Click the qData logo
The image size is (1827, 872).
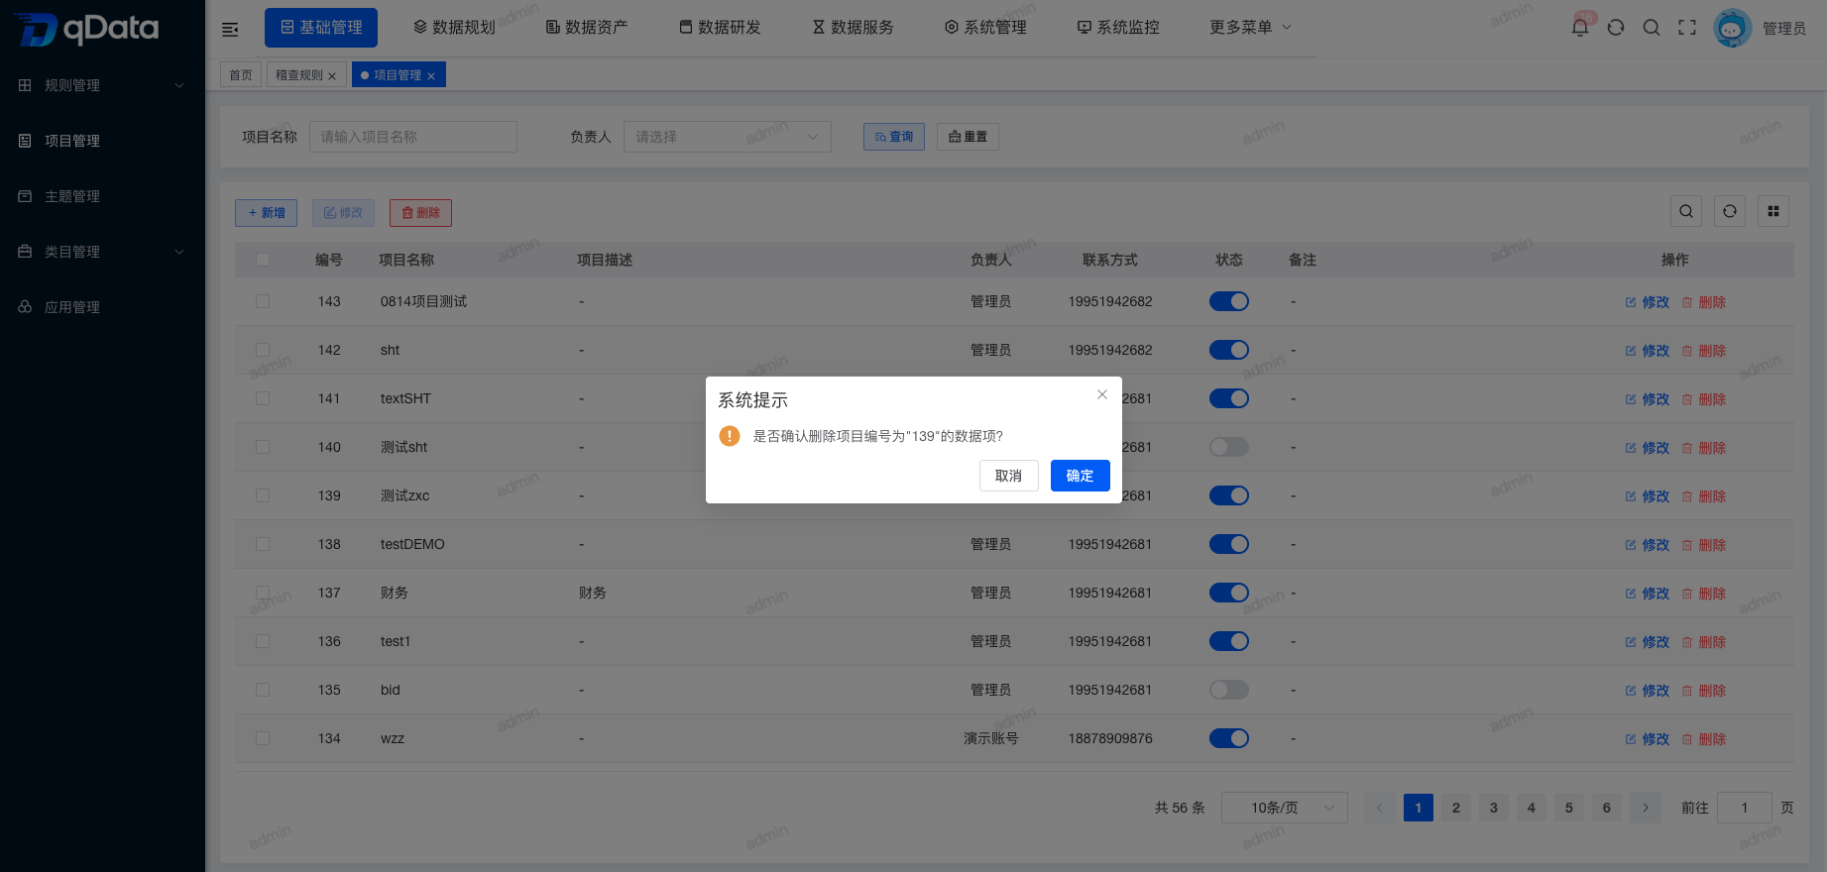tap(87, 29)
